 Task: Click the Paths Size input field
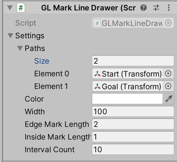[x=133, y=61]
